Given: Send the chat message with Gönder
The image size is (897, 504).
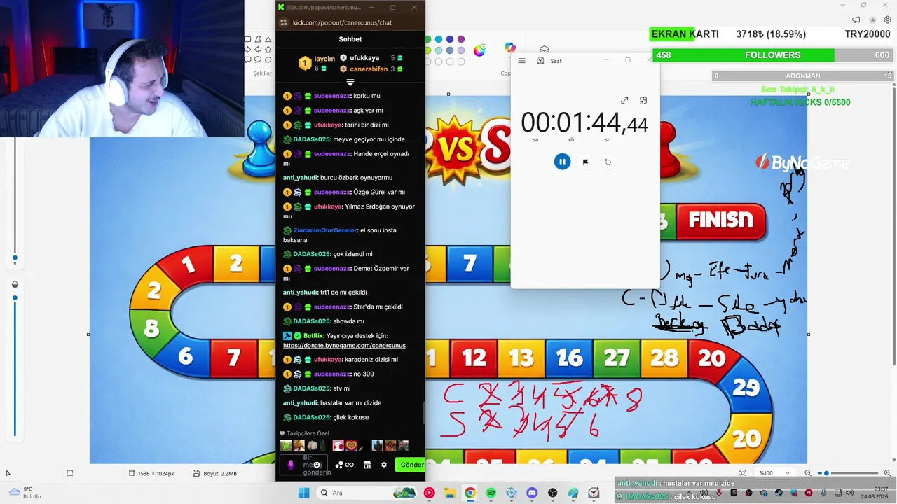Looking at the screenshot, I should (x=411, y=465).
